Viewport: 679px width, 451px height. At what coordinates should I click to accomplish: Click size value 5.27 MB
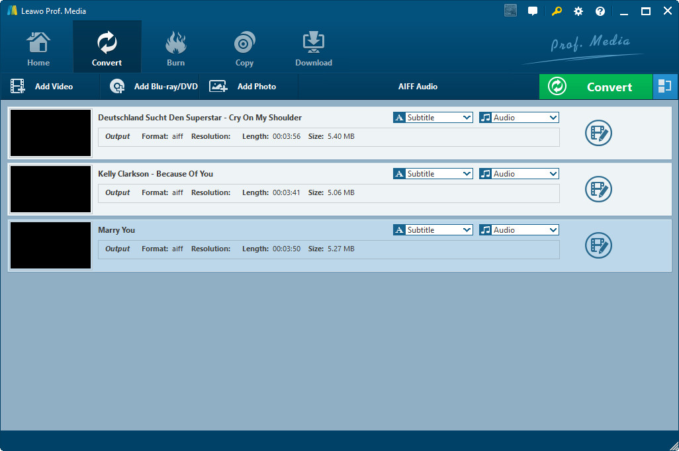341,249
